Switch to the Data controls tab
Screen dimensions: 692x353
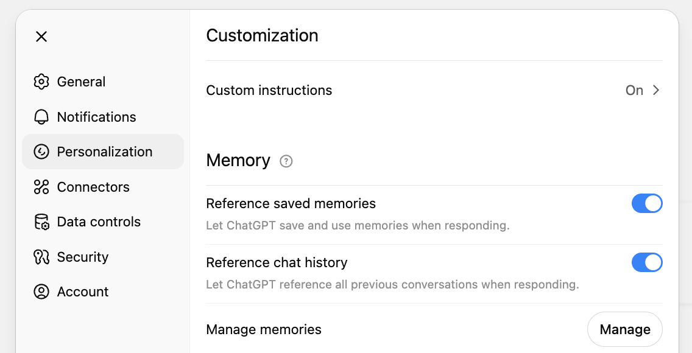99,222
